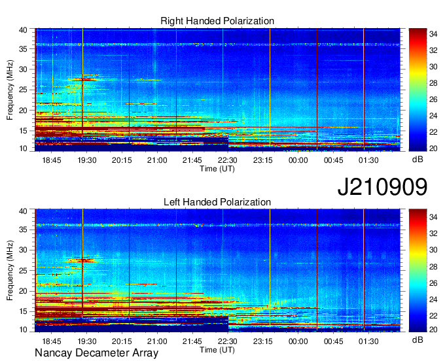Click the 30 MHz tick on the Left Handed plot
The width and height of the screenshot is (445, 361).
click(x=23, y=250)
